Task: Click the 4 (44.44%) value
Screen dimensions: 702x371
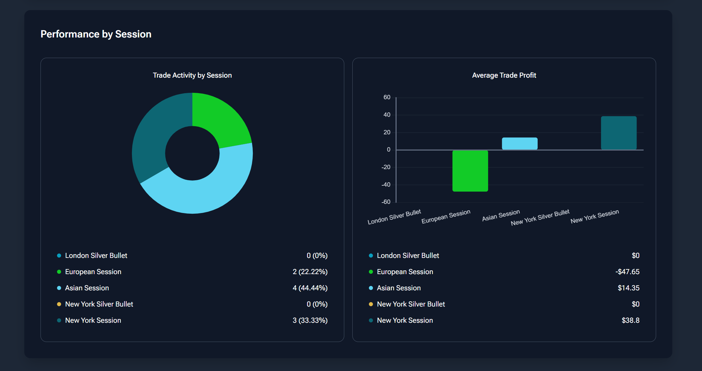Action: point(310,288)
